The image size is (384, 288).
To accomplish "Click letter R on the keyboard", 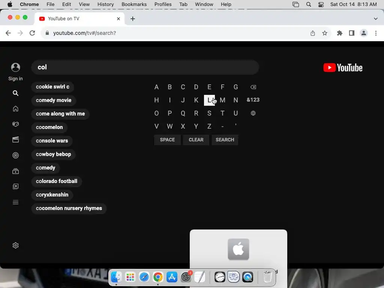I will click(x=196, y=113).
